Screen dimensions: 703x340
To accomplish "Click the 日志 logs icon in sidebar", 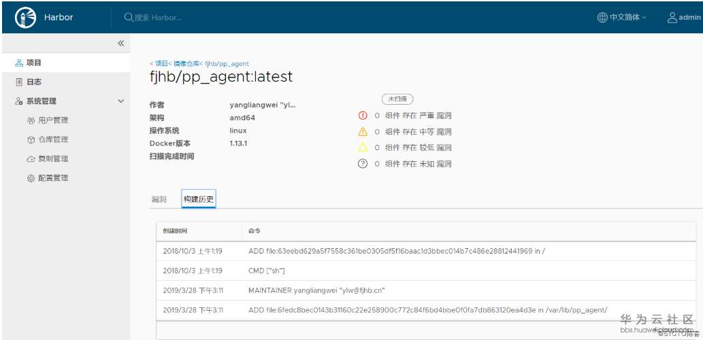I will [19, 82].
